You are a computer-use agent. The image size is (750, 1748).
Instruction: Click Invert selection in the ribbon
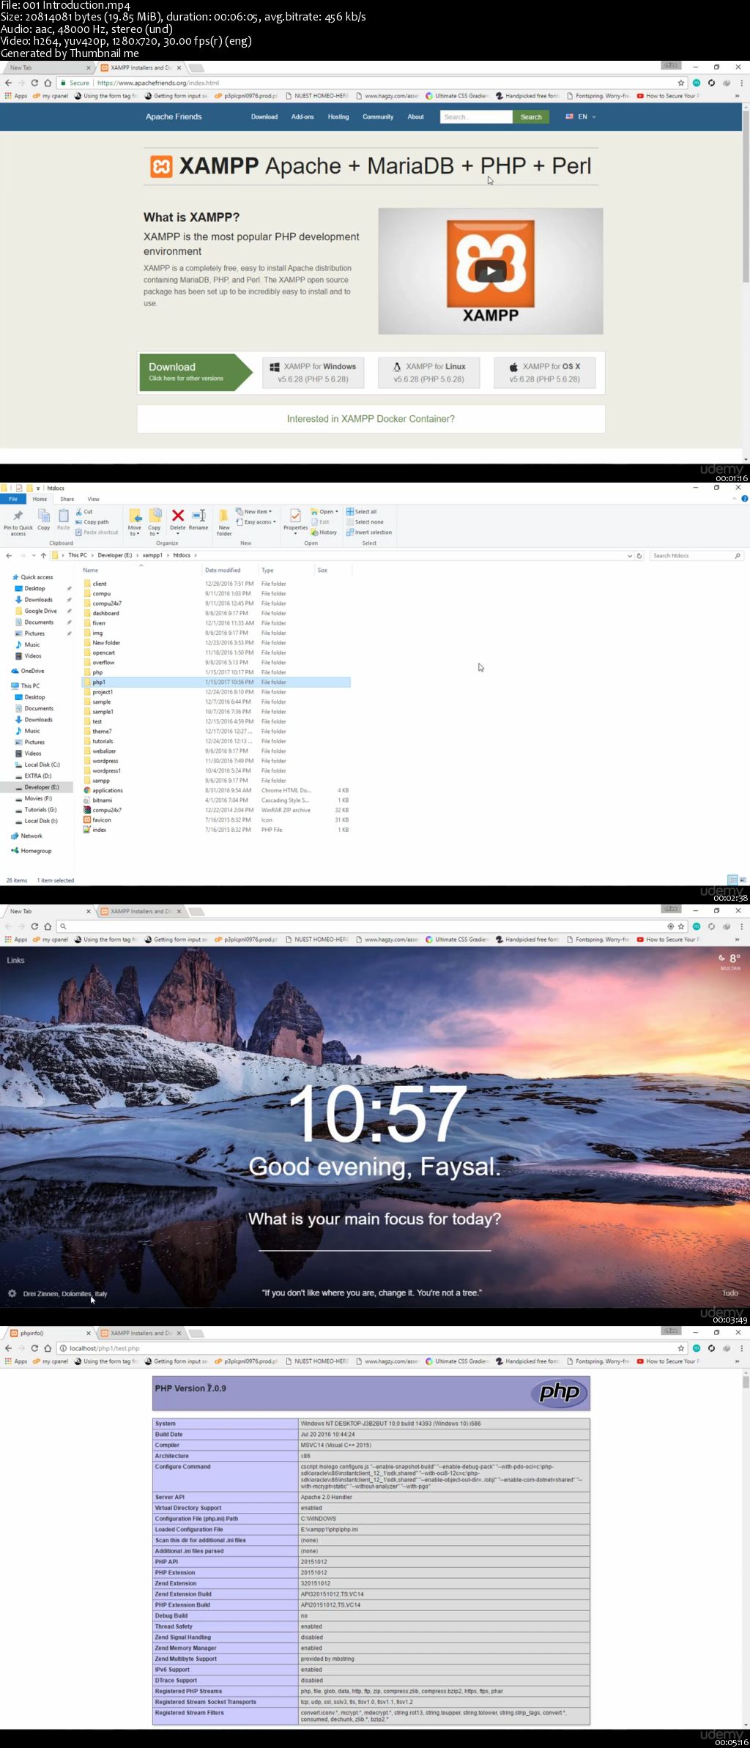click(x=369, y=532)
